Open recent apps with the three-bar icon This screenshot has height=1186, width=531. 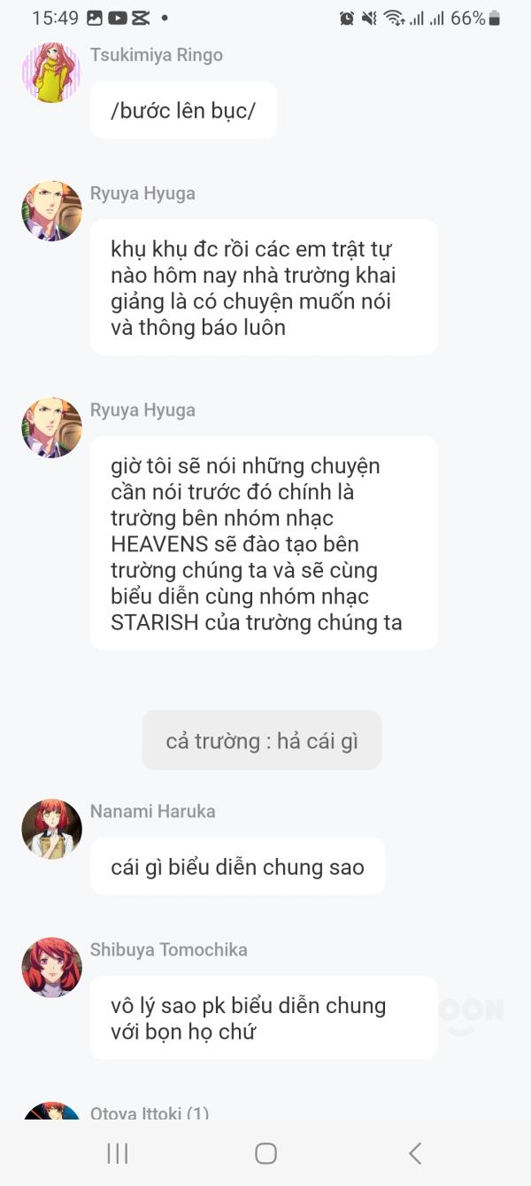pyautogui.click(x=117, y=1152)
